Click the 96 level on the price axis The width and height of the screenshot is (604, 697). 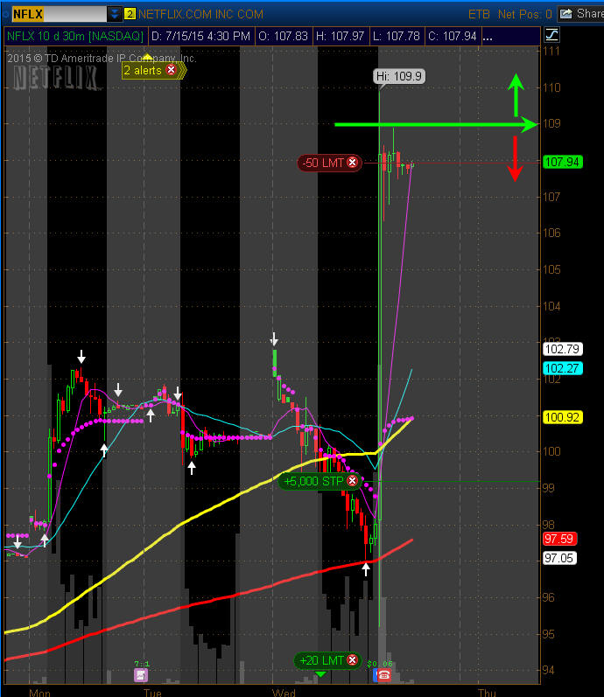549,597
